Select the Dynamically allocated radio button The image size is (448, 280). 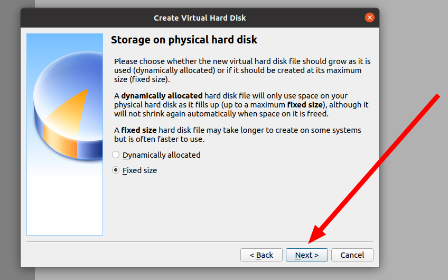coord(116,155)
